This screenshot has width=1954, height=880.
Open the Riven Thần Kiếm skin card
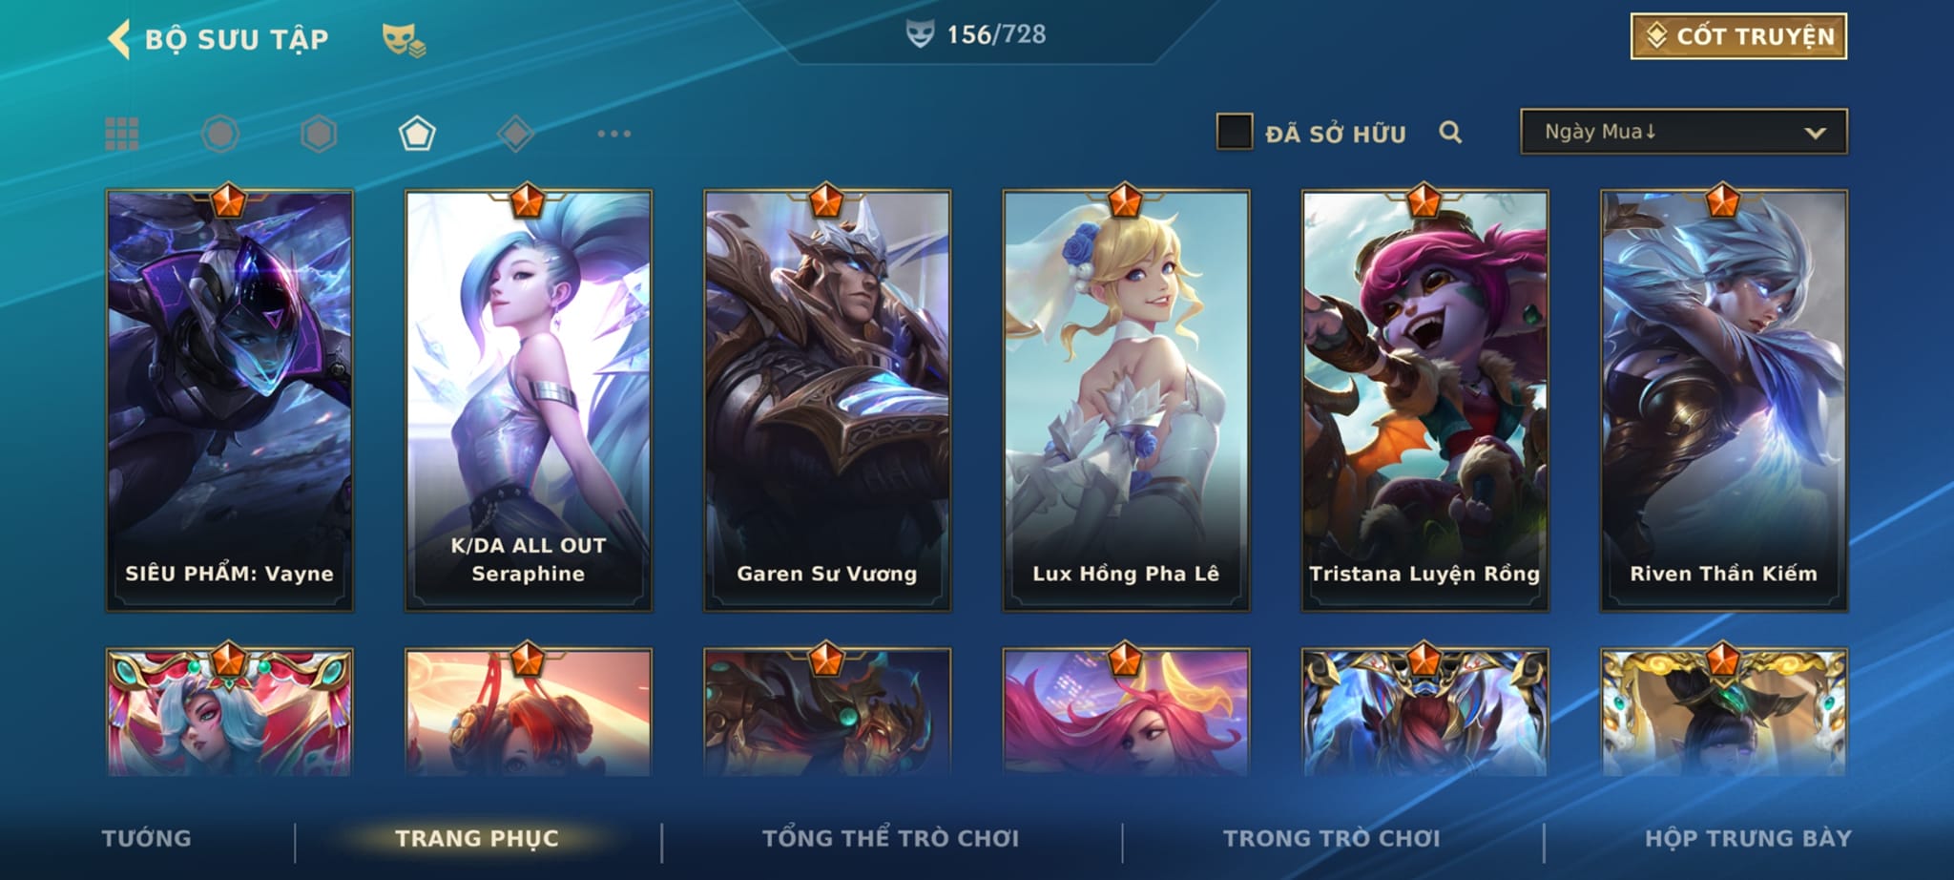click(x=1723, y=401)
